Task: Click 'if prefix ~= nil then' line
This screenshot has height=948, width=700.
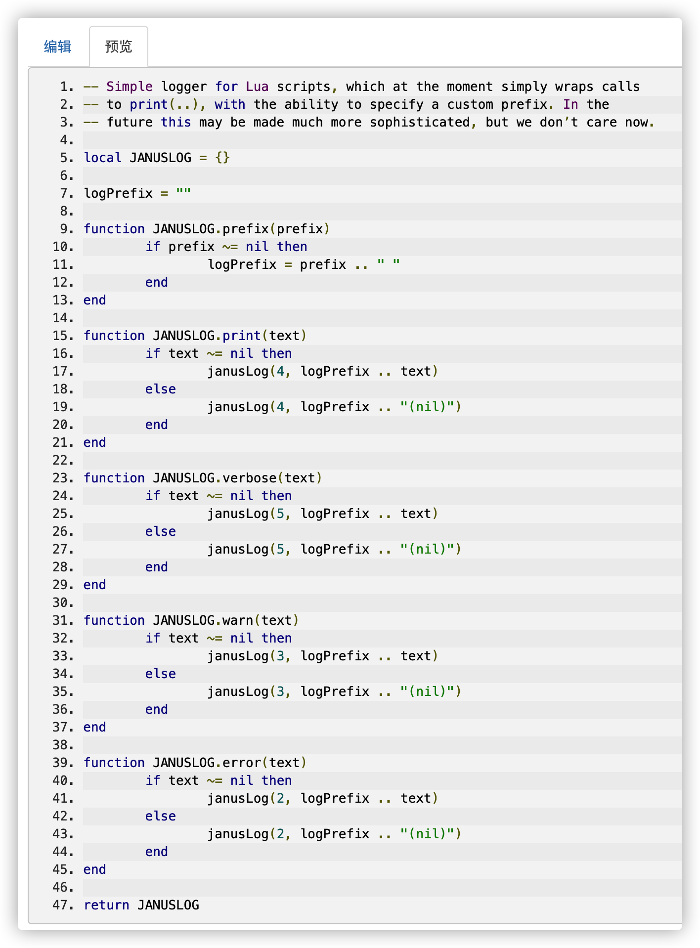Action: [x=226, y=247]
